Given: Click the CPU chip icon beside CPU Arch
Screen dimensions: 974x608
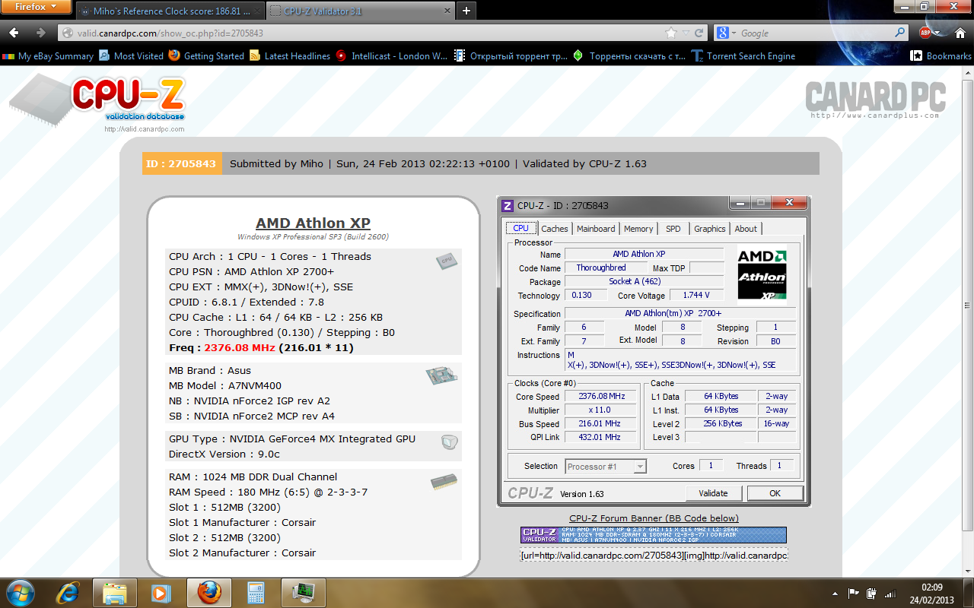Looking at the screenshot, I should pyautogui.click(x=447, y=261).
